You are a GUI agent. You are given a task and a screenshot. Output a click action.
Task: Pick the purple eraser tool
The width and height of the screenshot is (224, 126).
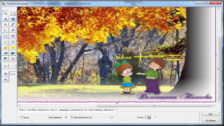[13, 30]
